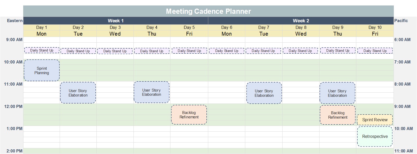The image size is (417, 154).
Task: Click the Day 3 header cell
Action: (115, 28)
